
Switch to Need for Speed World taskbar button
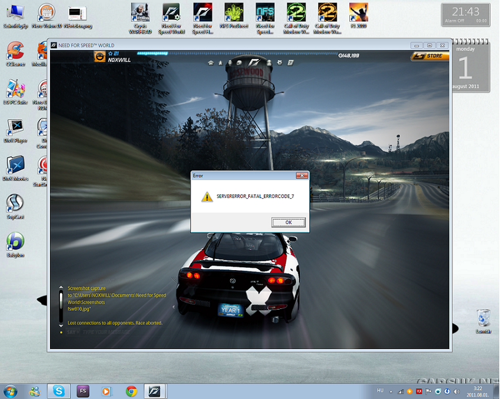pyautogui.click(x=155, y=391)
